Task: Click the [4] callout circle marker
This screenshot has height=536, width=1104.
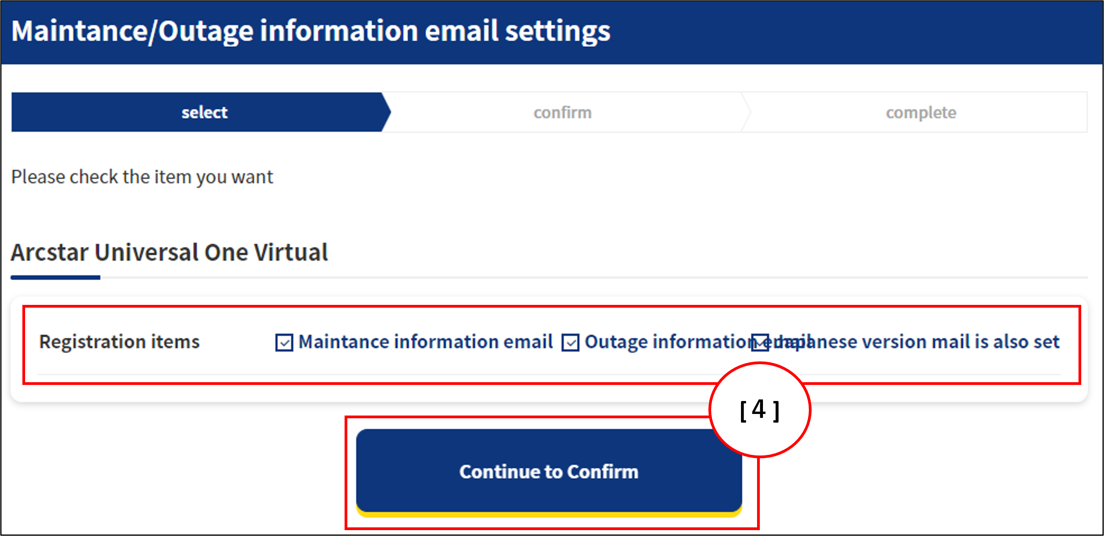Action: pyautogui.click(x=759, y=410)
